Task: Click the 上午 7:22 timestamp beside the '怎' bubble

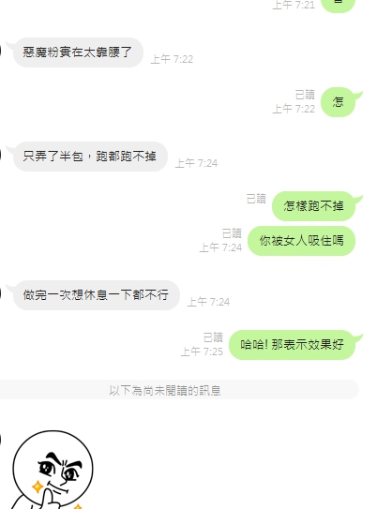Action: point(294,109)
